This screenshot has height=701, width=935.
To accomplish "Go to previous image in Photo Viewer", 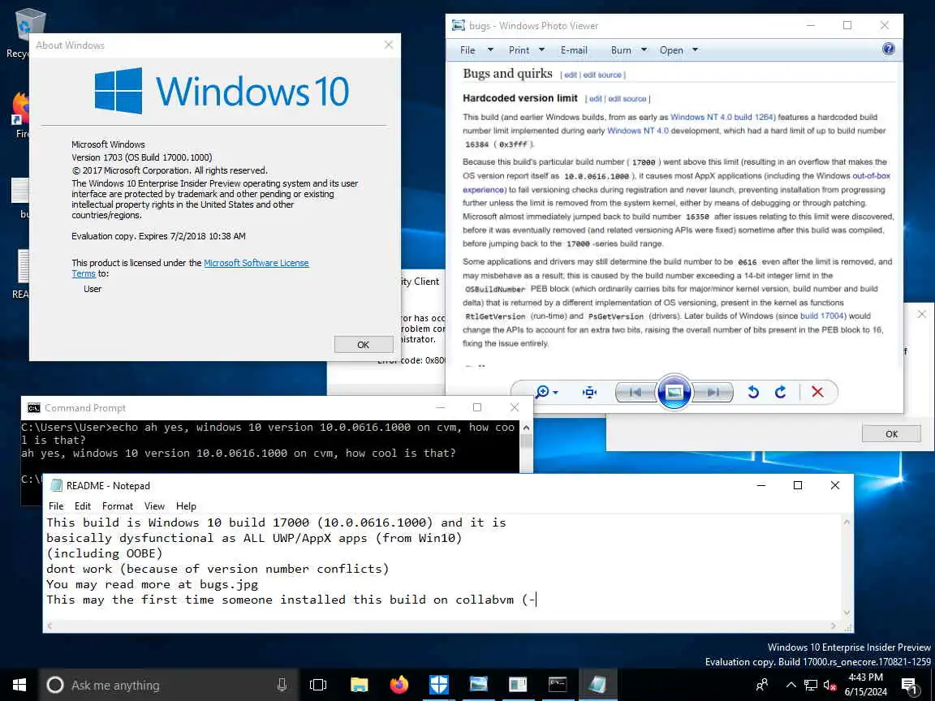I will pos(636,392).
